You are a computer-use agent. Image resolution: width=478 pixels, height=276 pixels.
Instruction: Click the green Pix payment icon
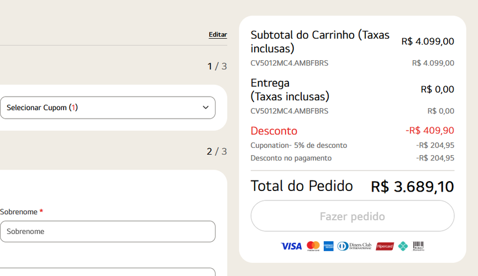tap(403, 246)
